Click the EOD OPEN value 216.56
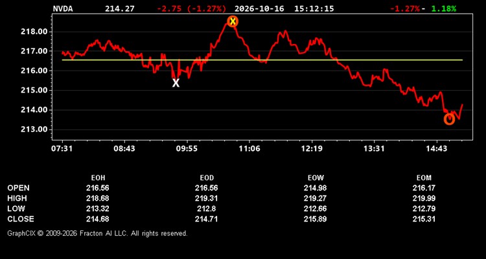The height and width of the screenshot is (259, 486). tap(207, 188)
